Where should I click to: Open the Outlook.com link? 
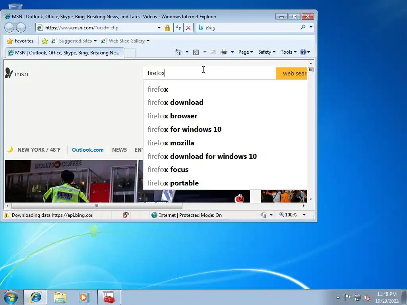[x=88, y=150]
